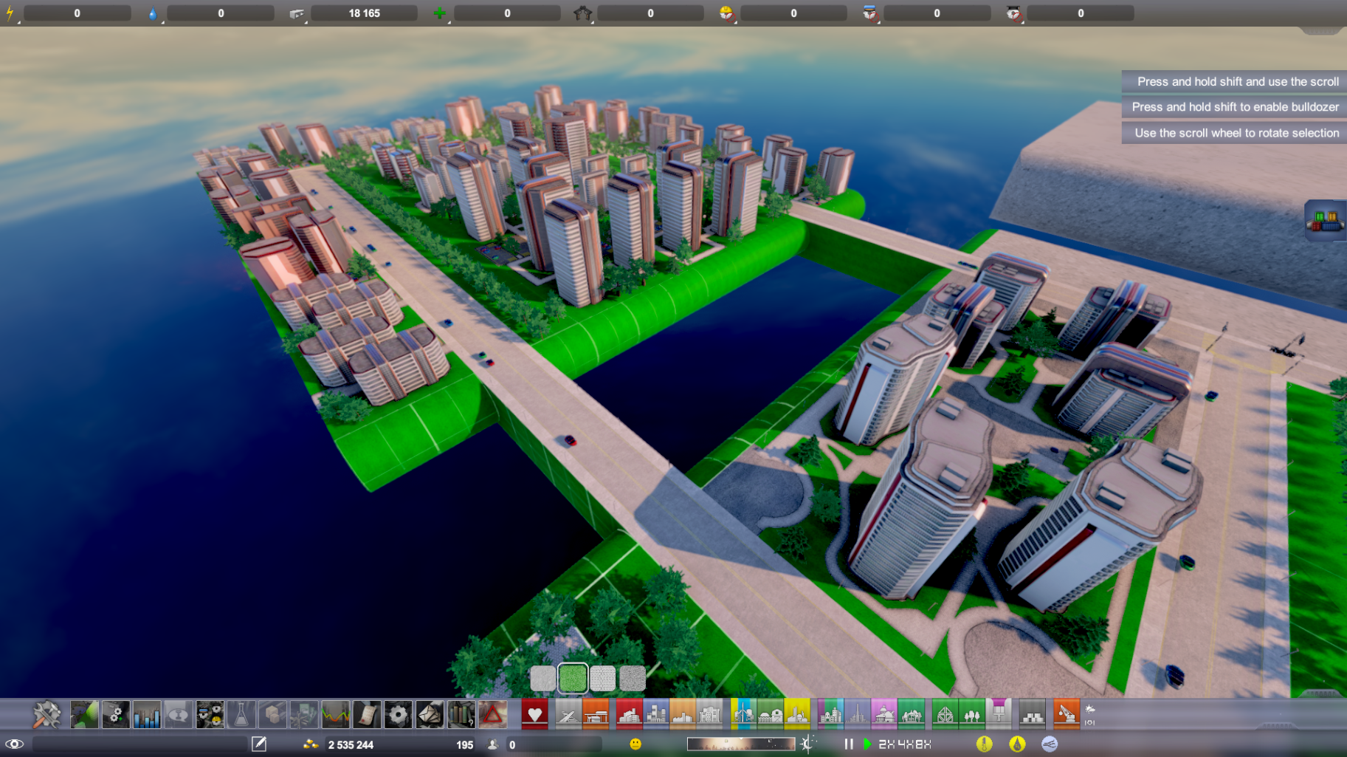The width and height of the screenshot is (1347, 757).
Task: Expand the electricity resource indicator
Action: pos(10,13)
